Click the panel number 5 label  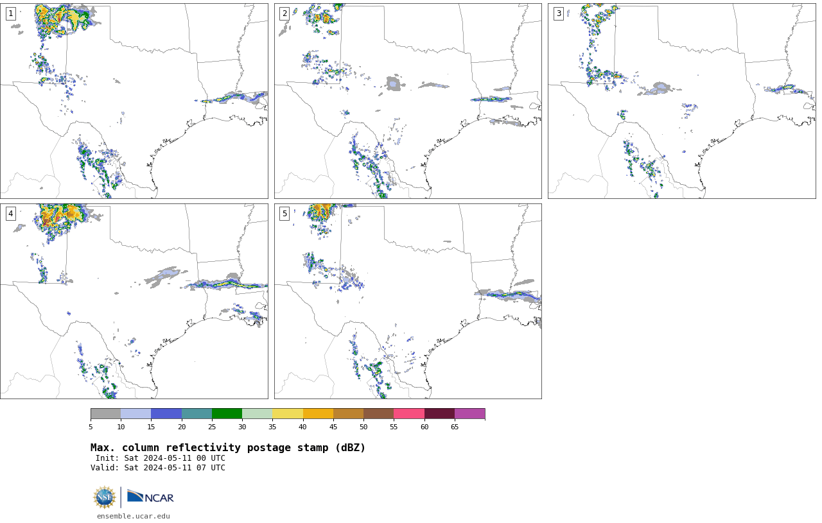pos(284,214)
